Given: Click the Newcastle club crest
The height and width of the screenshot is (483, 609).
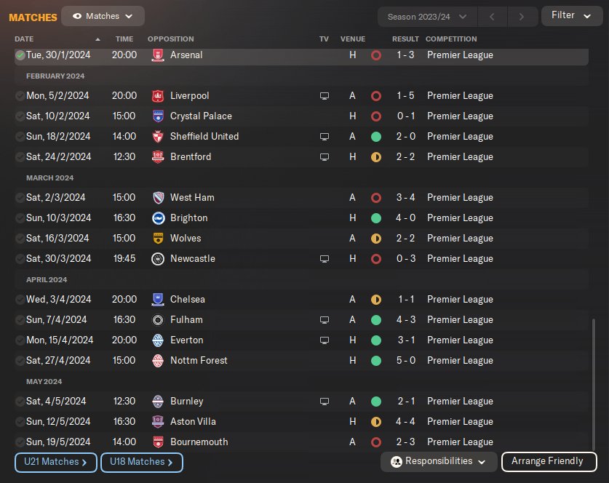Looking at the screenshot, I should click(157, 259).
